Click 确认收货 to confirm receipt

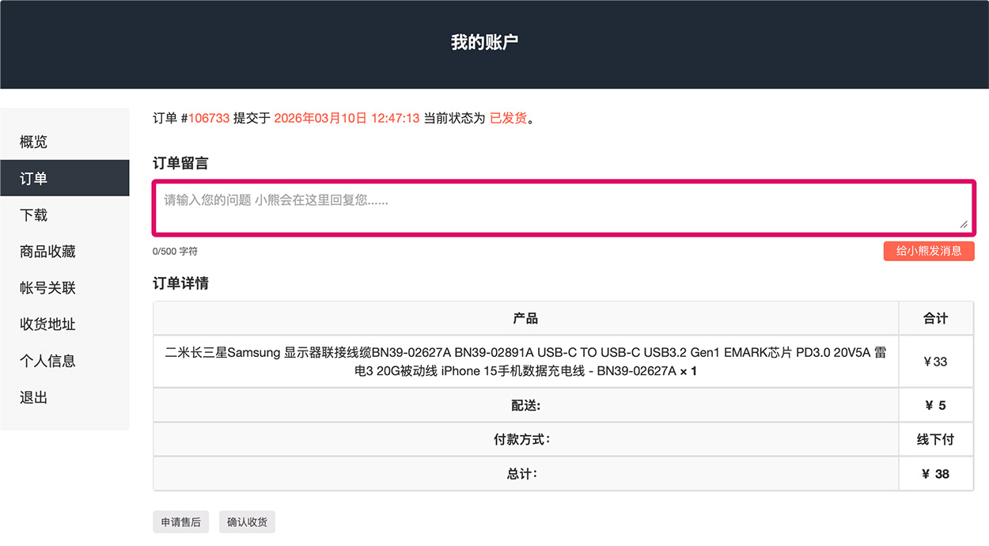pos(247,522)
